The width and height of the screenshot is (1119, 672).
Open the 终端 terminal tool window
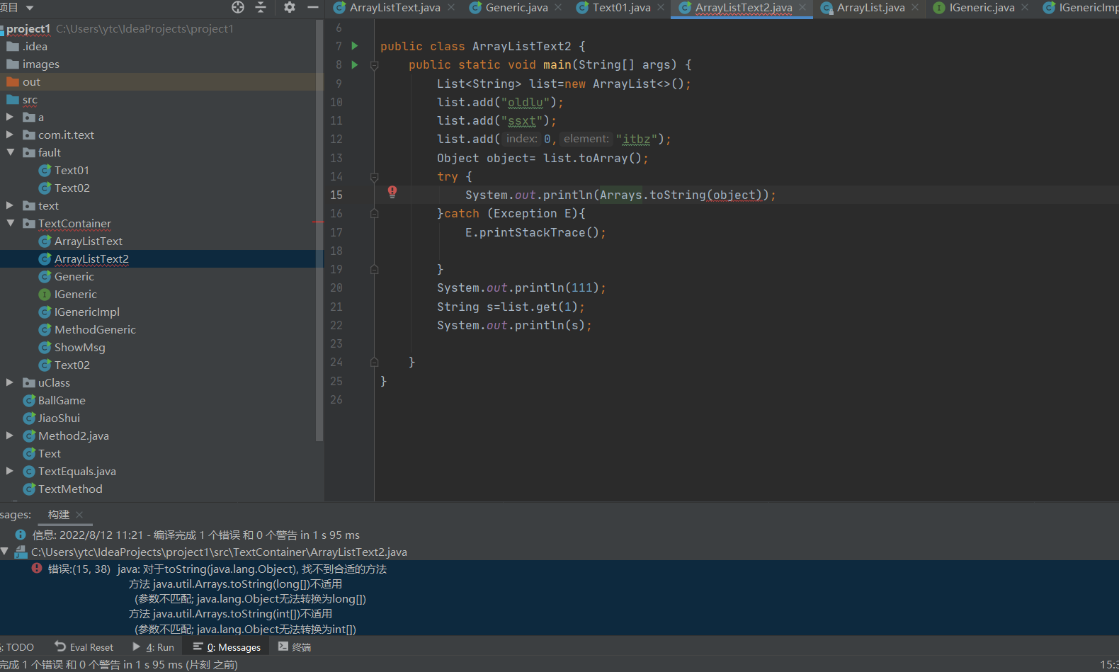point(295,647)
